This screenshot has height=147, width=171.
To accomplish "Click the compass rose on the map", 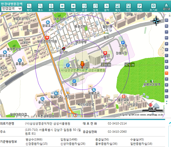I will click(x=156, y=21).
